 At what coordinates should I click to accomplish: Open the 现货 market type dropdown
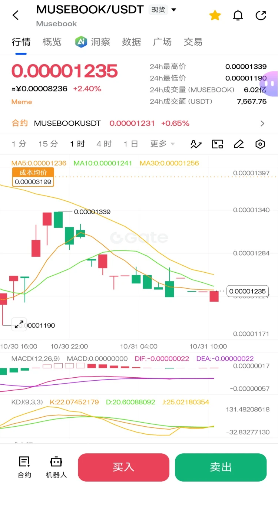point(163,10)
